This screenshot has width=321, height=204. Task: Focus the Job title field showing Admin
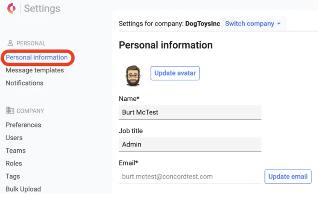coord(190,144)
